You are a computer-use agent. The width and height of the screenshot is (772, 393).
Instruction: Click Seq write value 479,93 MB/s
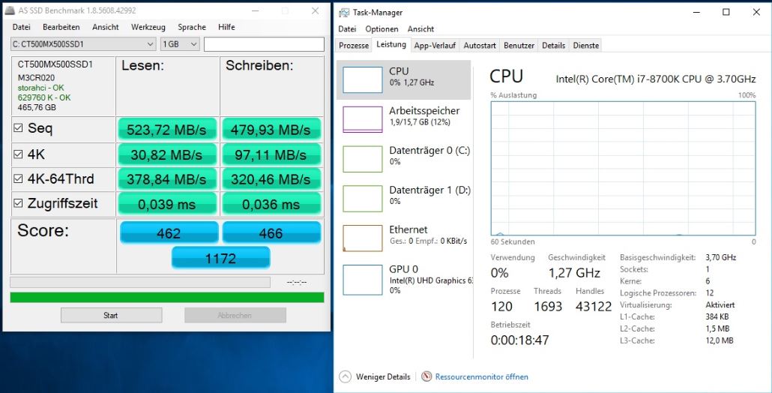coord(271,130)
